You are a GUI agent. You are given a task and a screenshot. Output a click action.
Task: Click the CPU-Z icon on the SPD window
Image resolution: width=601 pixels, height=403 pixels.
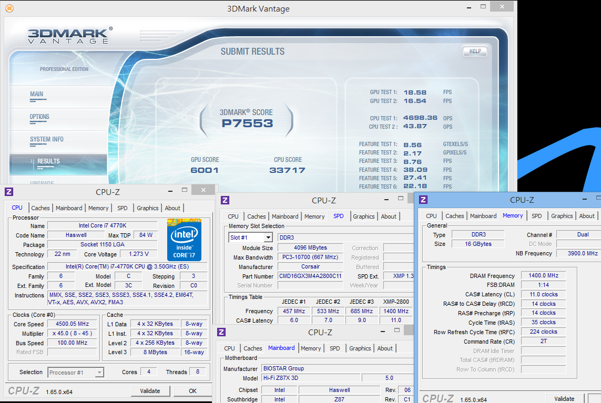[x=225, y=200]
